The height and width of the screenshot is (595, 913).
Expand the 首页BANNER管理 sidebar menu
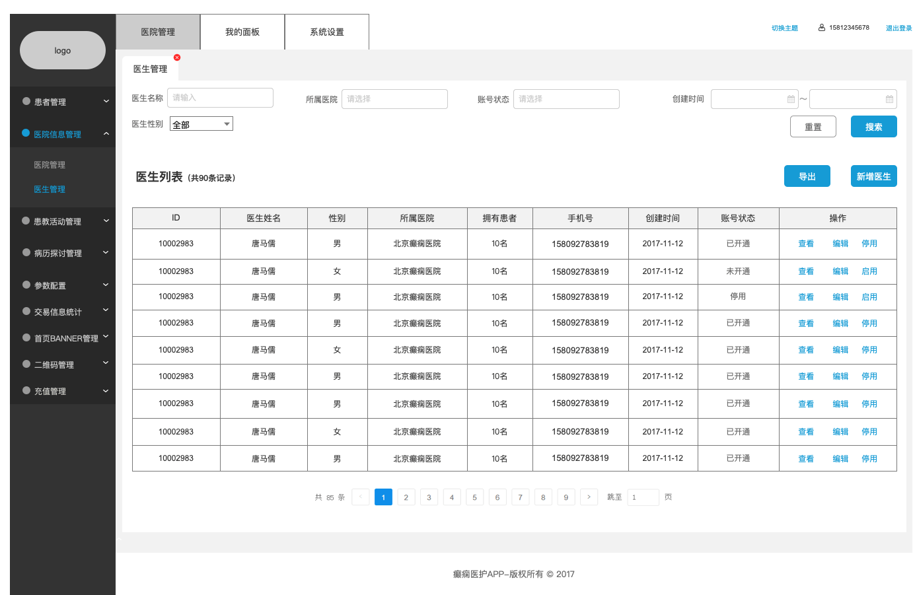click(106, 337)
